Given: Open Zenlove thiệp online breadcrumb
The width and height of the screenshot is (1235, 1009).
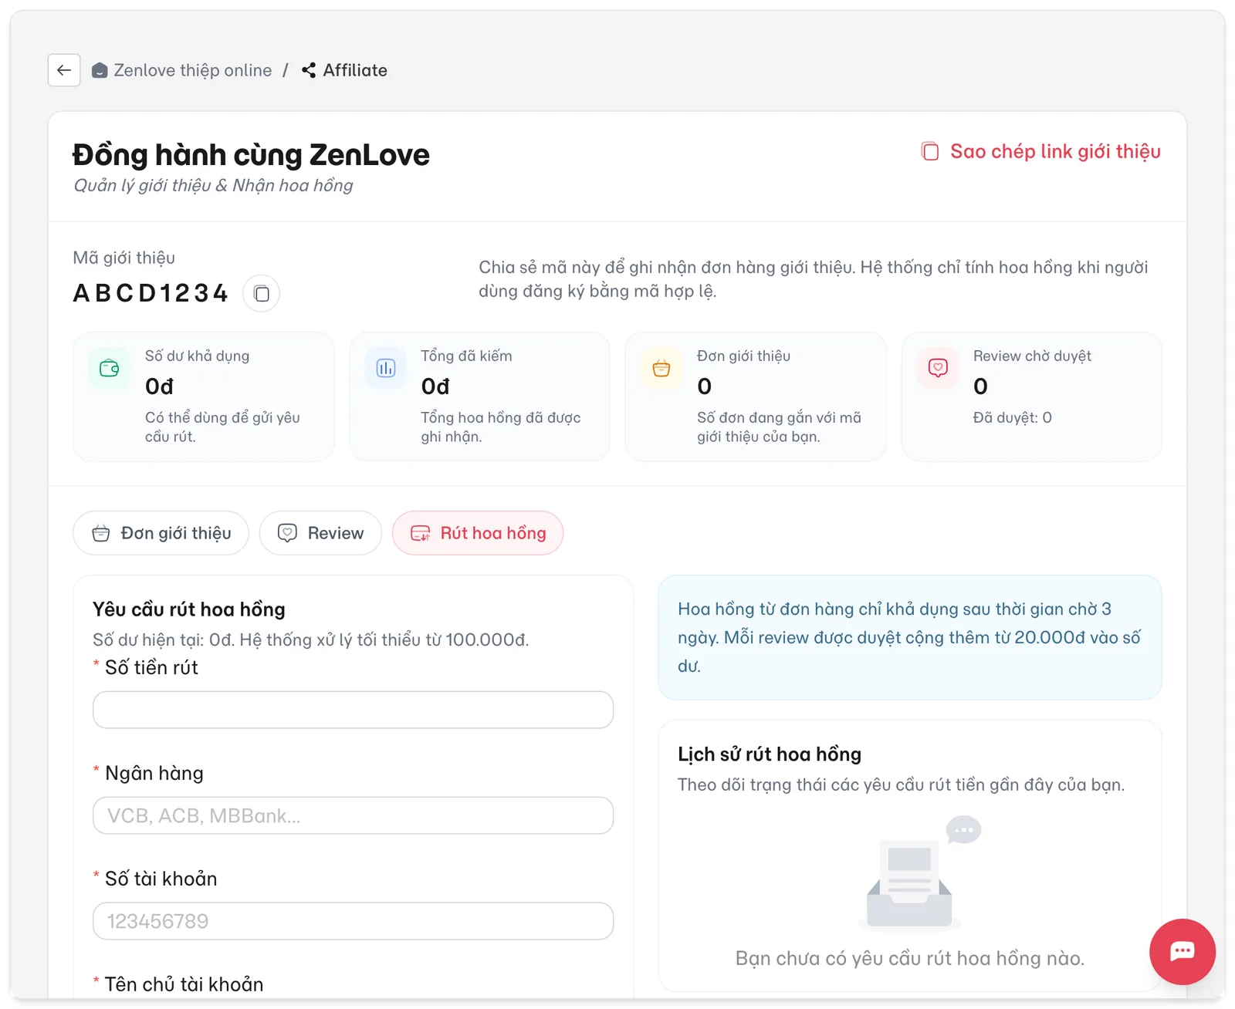Looking at the screenshot, I should (181, 70).
